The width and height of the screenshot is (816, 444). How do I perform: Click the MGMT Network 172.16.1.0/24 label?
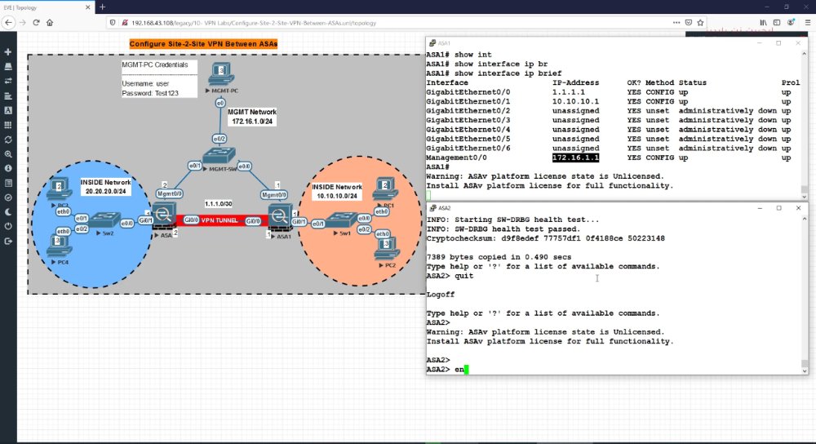click(252, 117)
